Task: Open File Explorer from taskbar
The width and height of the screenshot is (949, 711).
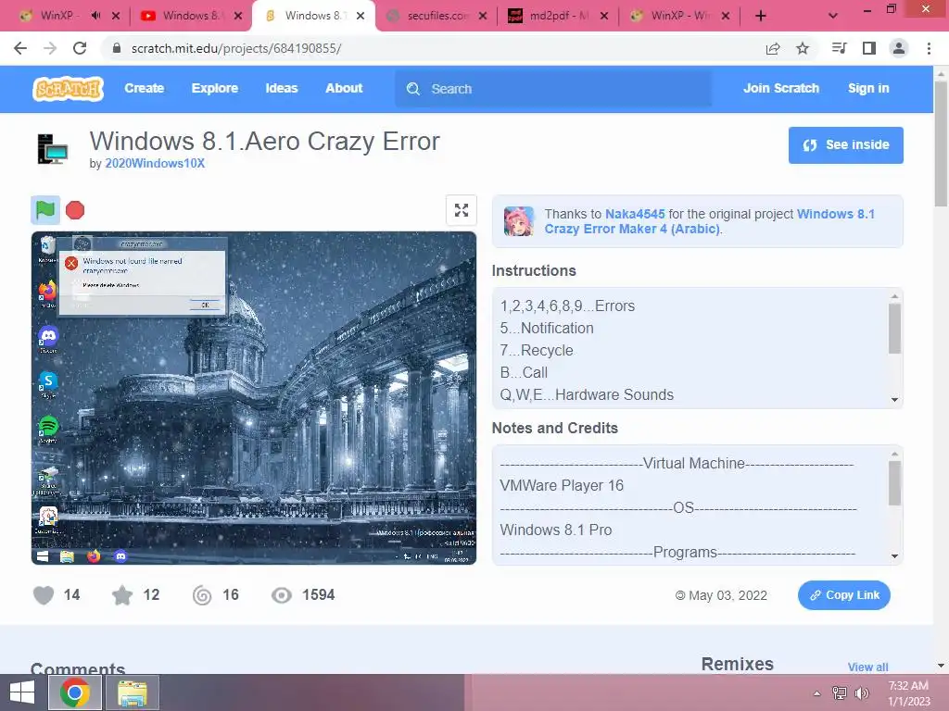Action: (x=132, y=692)
